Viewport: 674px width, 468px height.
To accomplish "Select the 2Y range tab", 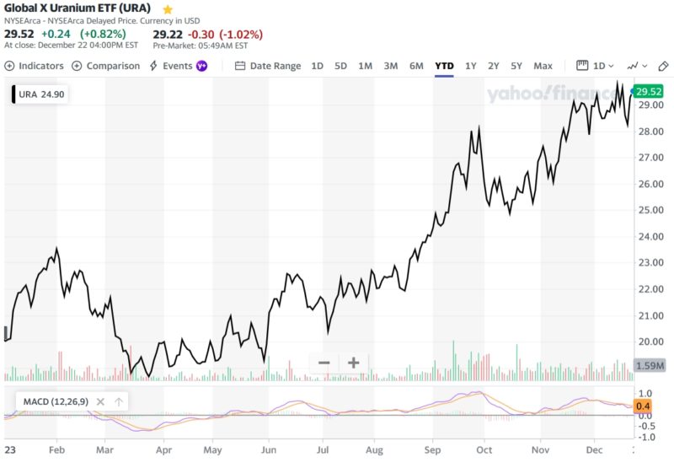I will point(494,66).
